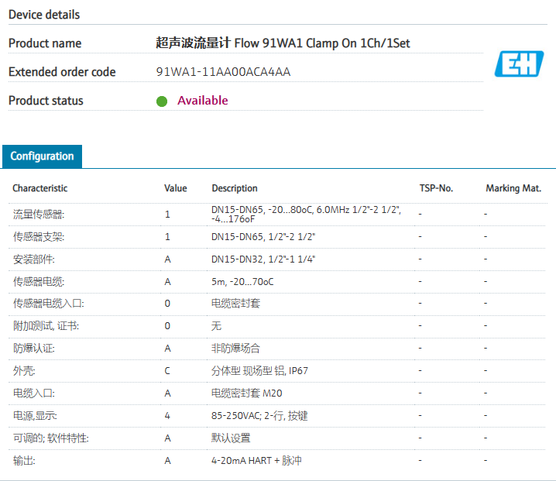
Task: Click the product name Flow 91WA1 Clamp On
Action: click(x=283, y=43)
